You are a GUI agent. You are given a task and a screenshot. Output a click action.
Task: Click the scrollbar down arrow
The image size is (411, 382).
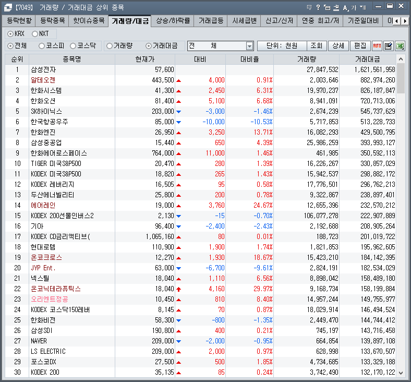401,373
